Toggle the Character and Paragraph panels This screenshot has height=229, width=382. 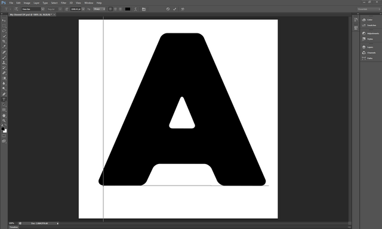[x=144, y=9]
